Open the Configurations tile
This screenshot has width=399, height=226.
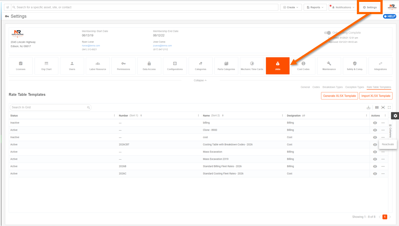click(x=175, y=66)
